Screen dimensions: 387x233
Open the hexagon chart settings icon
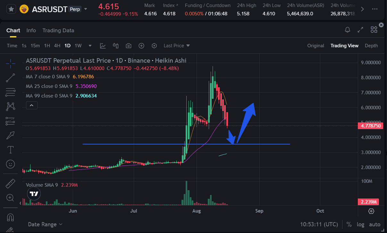154,46
